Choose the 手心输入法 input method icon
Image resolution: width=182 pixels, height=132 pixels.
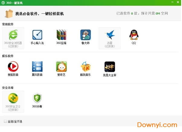(37, 35)
